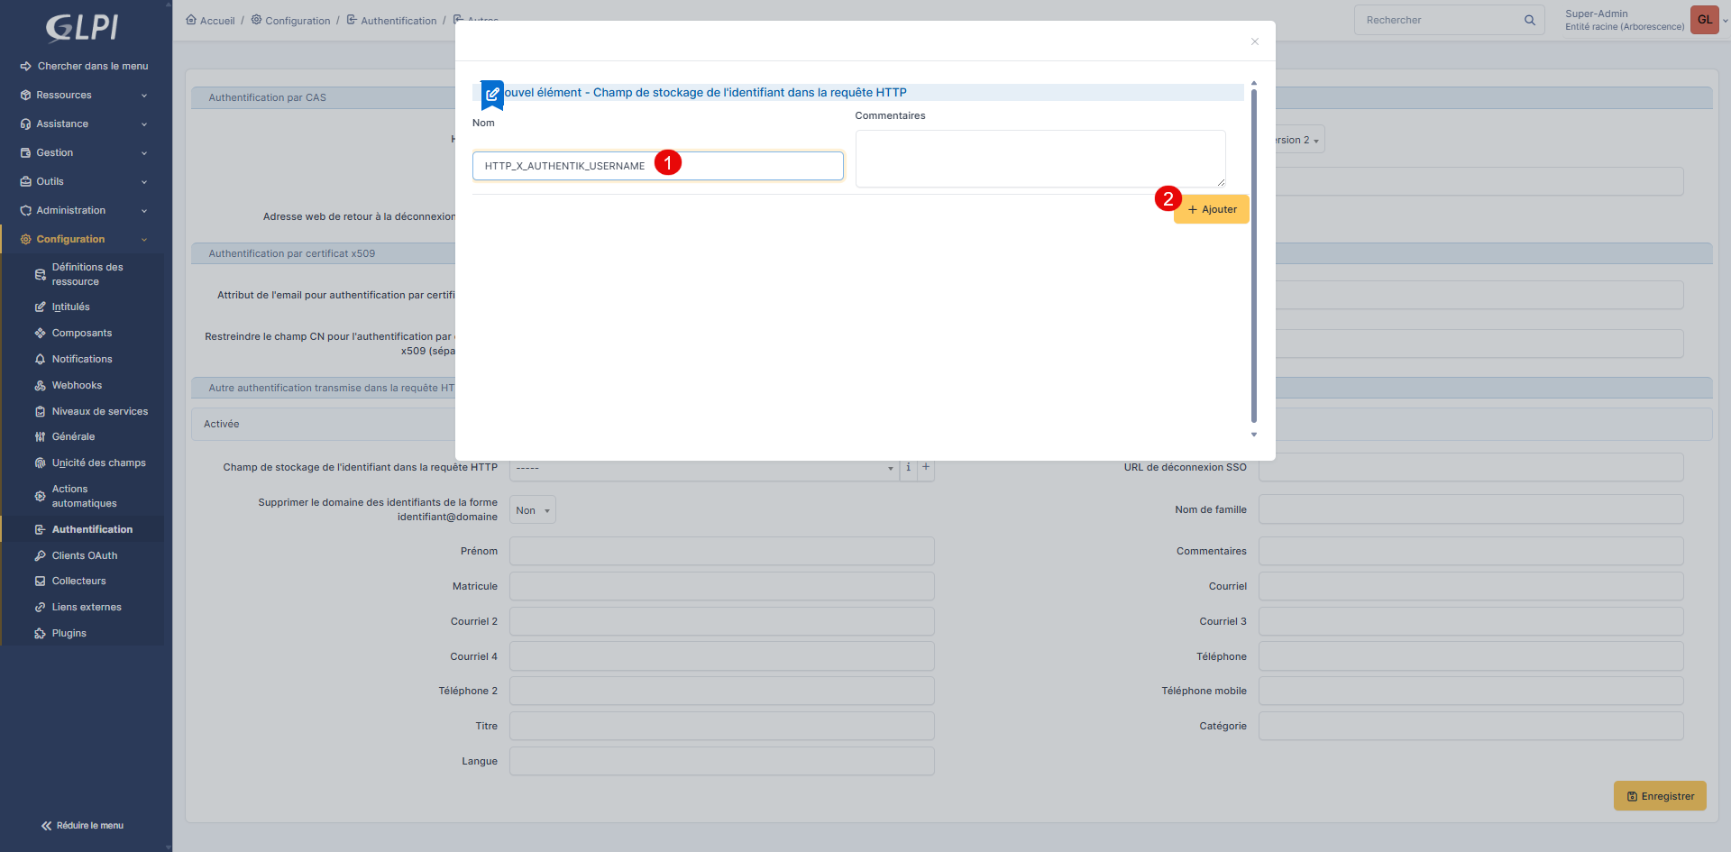This screenshot has height=852, width=1731.
Task: Click the GLPI logo in the sidebar
Action: click(82, 27)
